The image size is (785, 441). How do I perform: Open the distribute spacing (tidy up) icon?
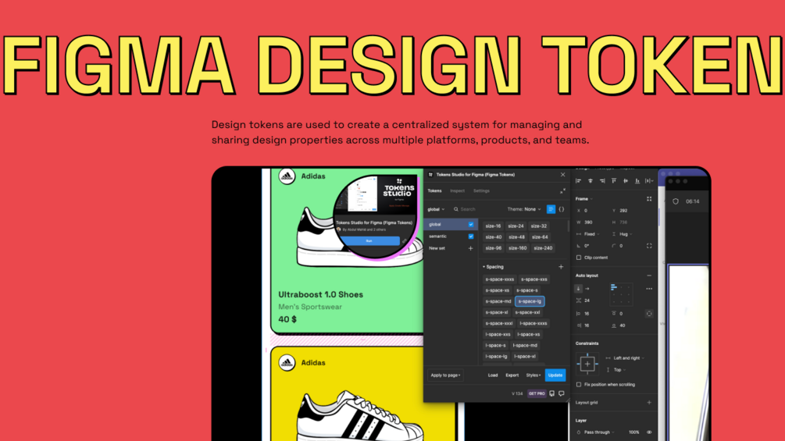(649, 181)
